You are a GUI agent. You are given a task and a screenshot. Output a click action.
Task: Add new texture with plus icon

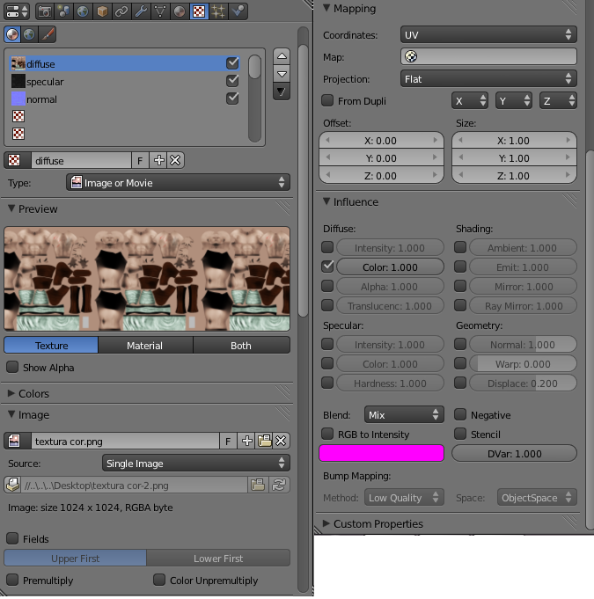point(158,160)
